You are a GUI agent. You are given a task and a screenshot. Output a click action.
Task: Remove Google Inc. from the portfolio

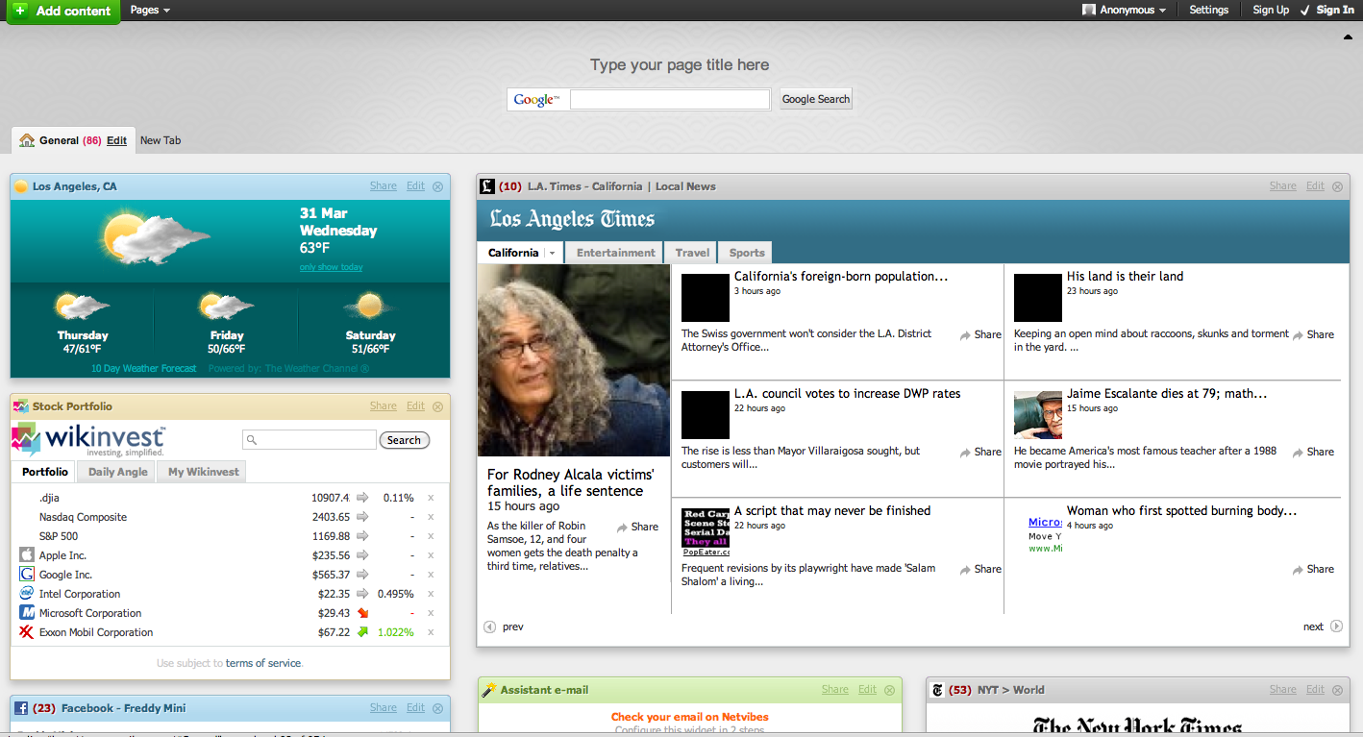click(x=431, y=575)
